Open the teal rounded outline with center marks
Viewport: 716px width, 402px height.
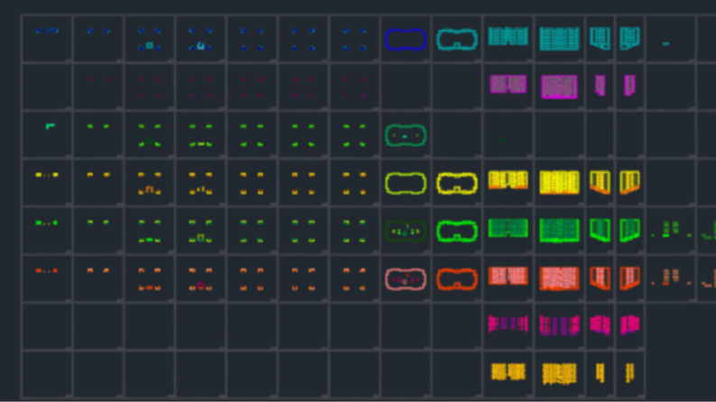click(405, 135)
